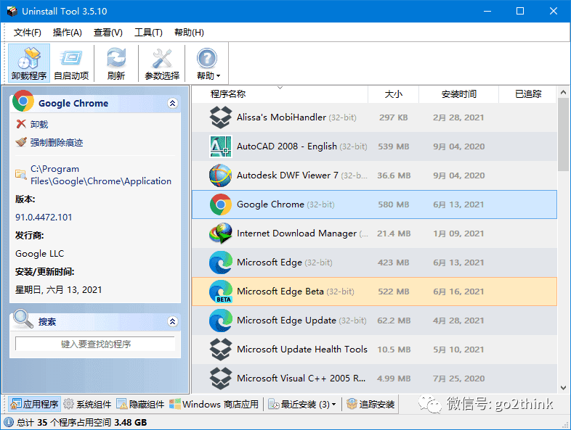Switch to Windows 商店应用 tab

coord(214,404)
